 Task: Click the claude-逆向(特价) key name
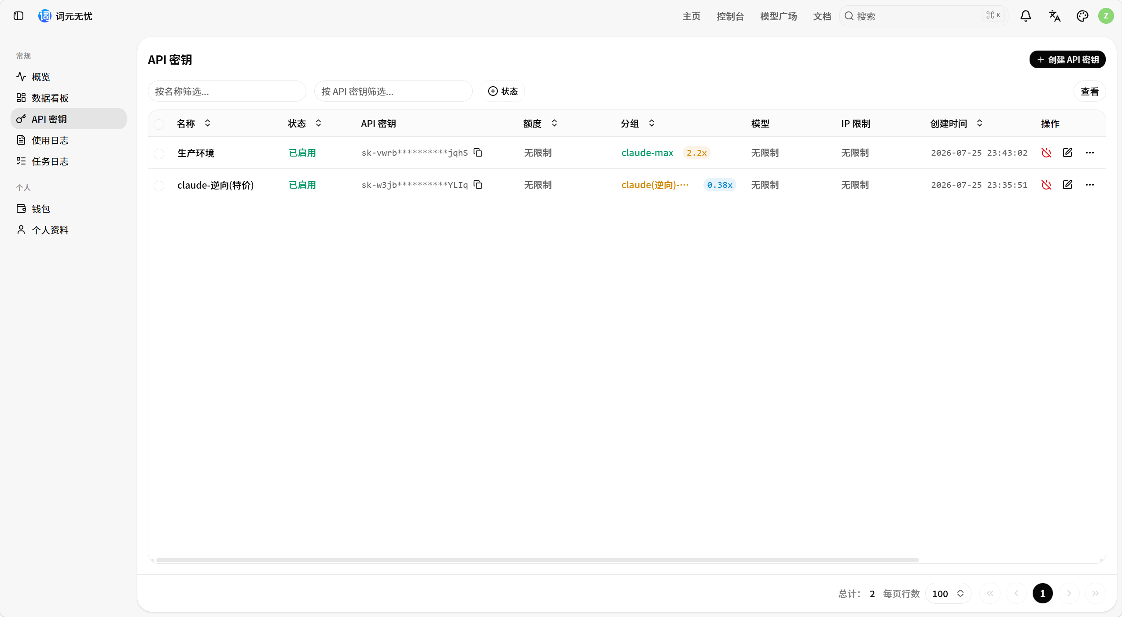[x=215, y=185]
